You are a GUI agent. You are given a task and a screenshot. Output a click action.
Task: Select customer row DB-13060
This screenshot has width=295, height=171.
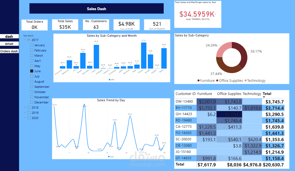tap(230, 146)
